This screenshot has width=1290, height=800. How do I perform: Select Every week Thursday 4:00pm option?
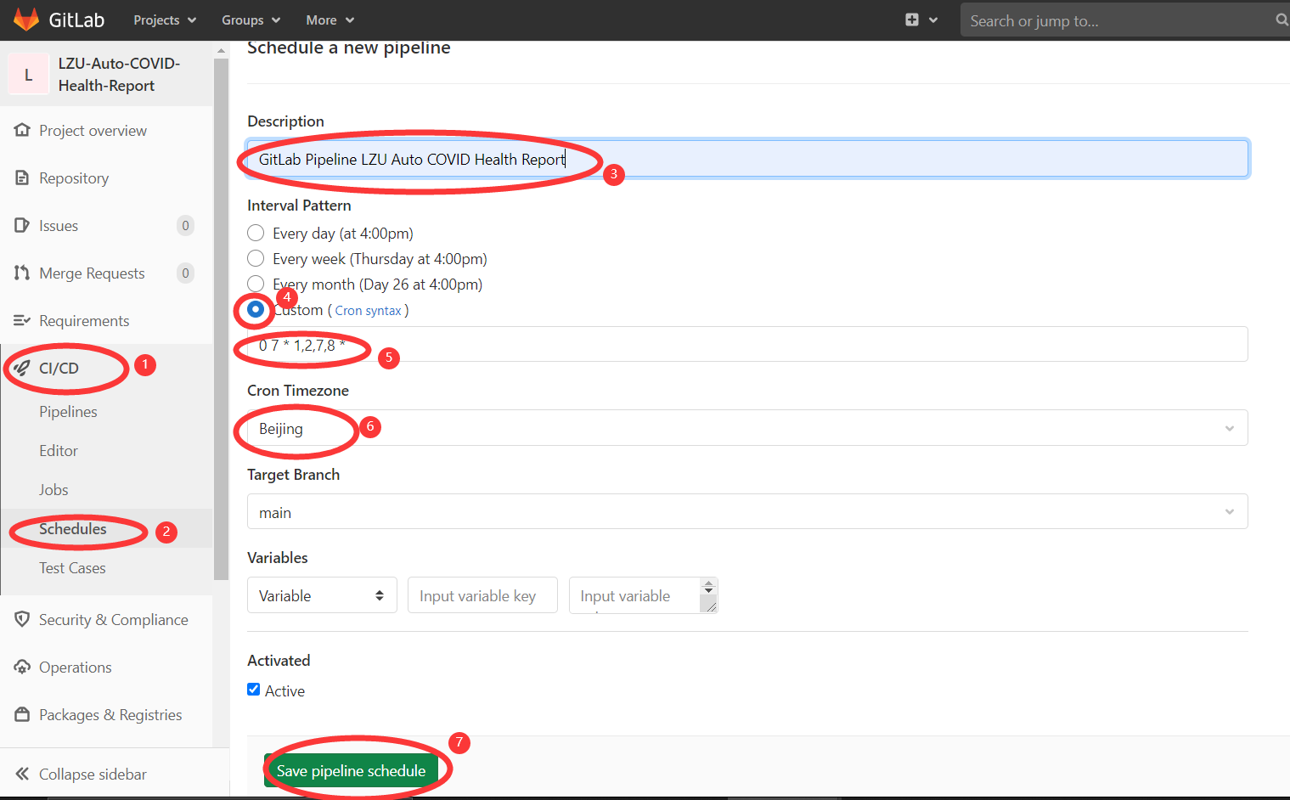[256, 258]
